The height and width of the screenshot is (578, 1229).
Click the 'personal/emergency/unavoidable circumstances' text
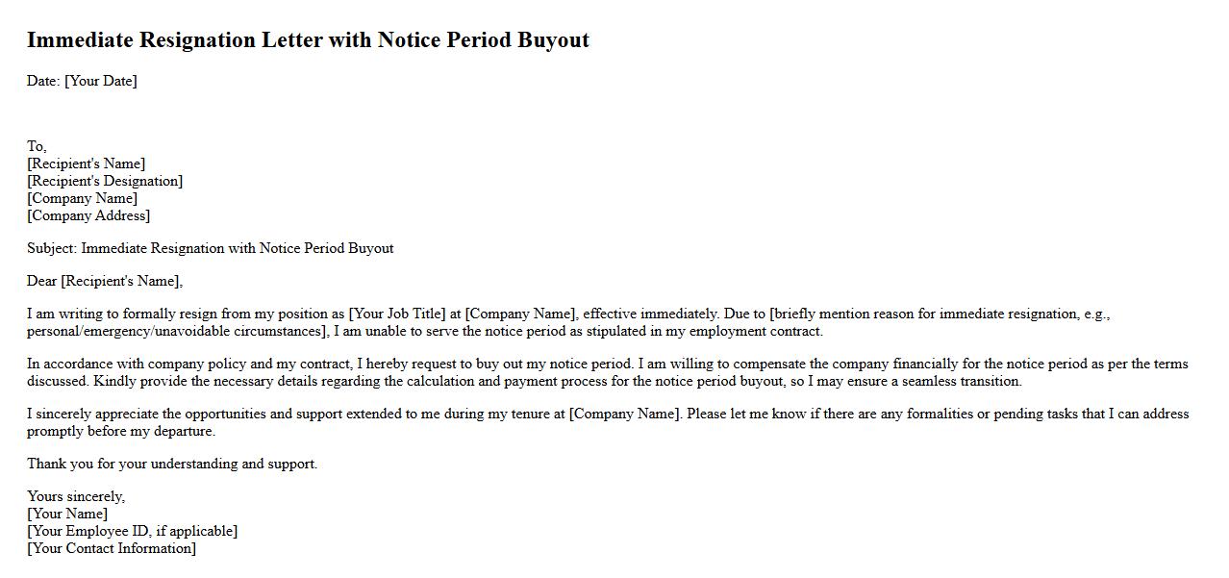(x=177, y=331)
